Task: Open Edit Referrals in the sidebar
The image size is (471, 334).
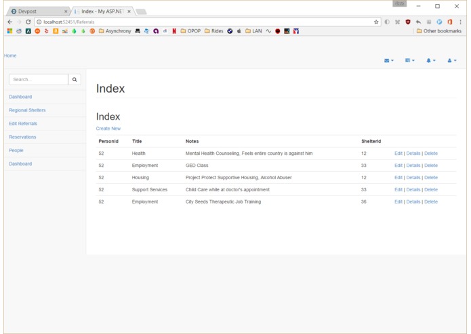Action: tap(23, 124)
